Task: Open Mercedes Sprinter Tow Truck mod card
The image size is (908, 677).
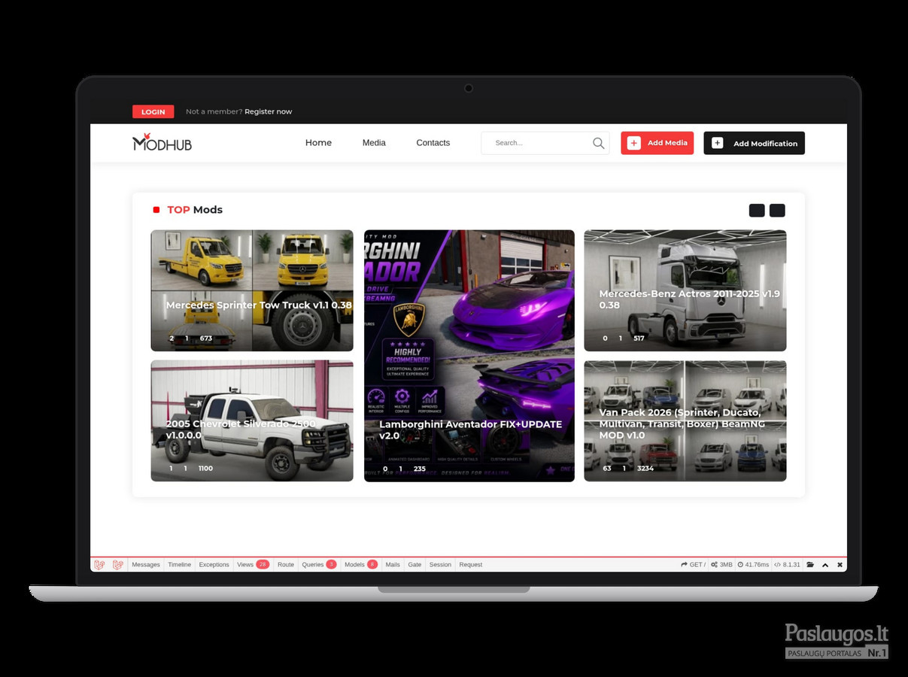Action: coord(252,290)
